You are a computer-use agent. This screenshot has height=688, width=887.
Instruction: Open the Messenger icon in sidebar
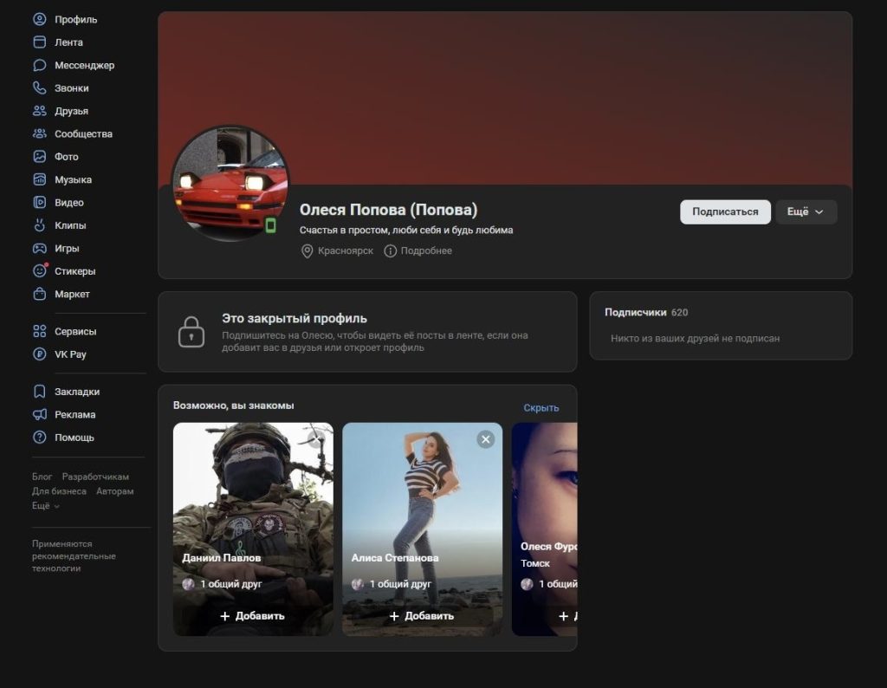(x=39, y=65)
